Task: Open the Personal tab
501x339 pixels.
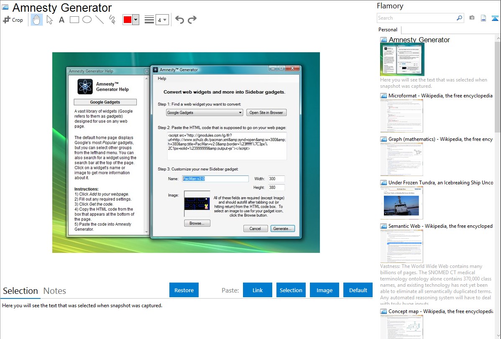Action: coord(388,30)
